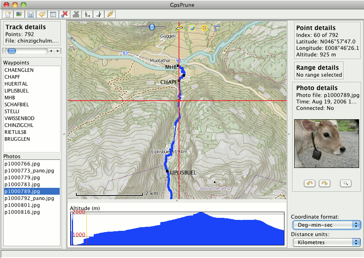Screen dimensions: 364x258
Task: Click the Set range start icon
Action: tap(86, 14)
